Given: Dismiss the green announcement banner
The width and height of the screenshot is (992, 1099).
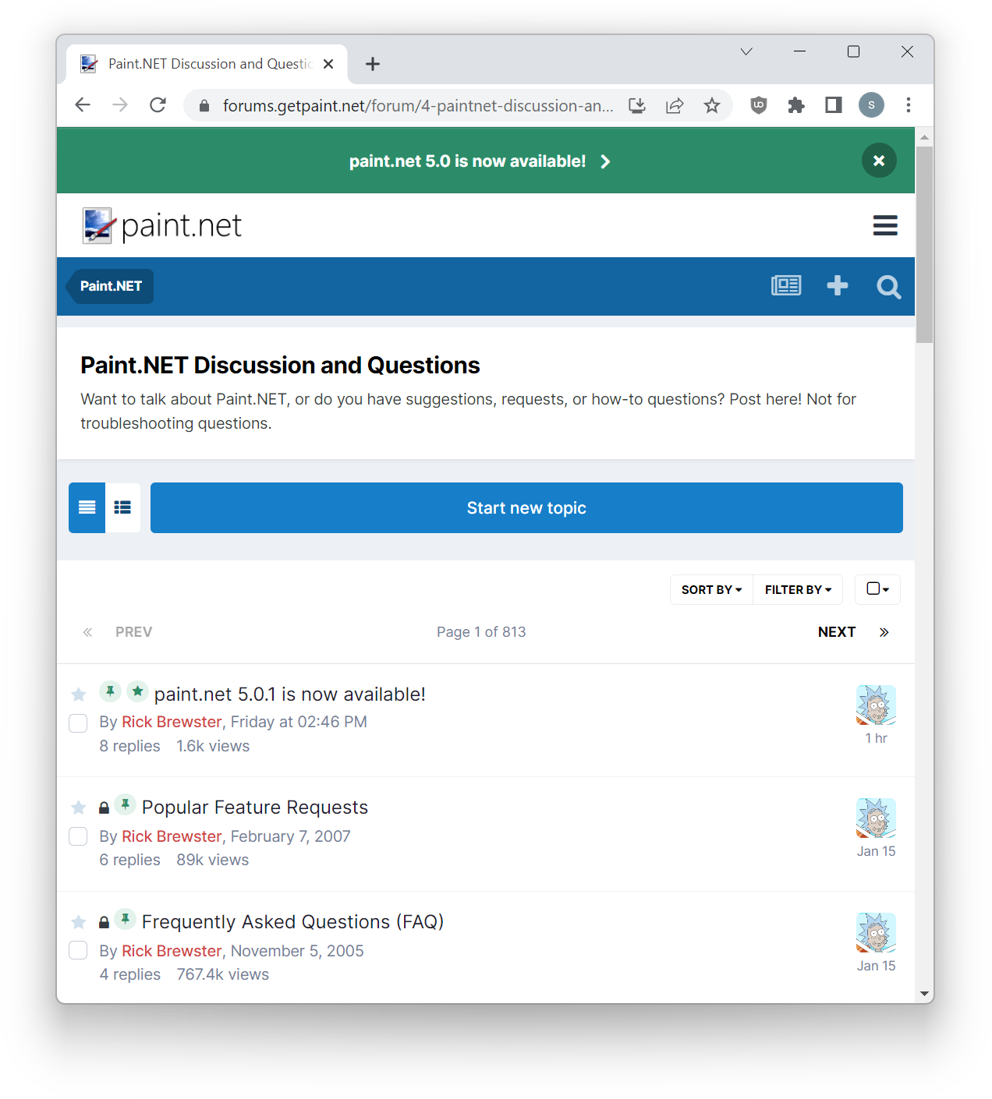Looking at the screenshot, I should pos(879,161).
